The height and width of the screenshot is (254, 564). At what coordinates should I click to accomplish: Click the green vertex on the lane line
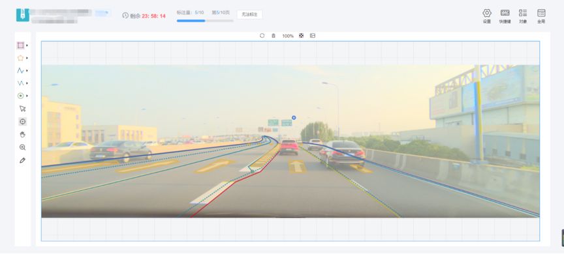point(253,171)
